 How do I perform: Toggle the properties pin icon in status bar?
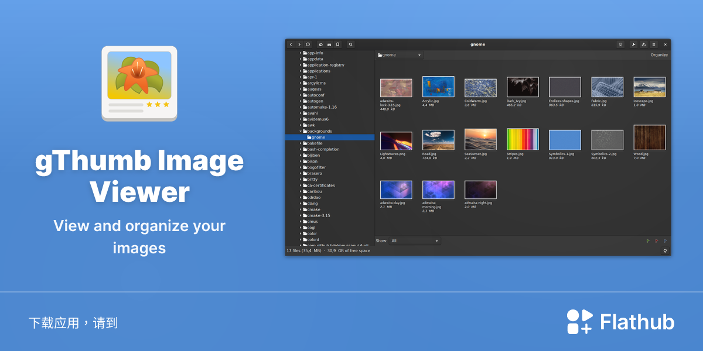[x=665, y=250]
